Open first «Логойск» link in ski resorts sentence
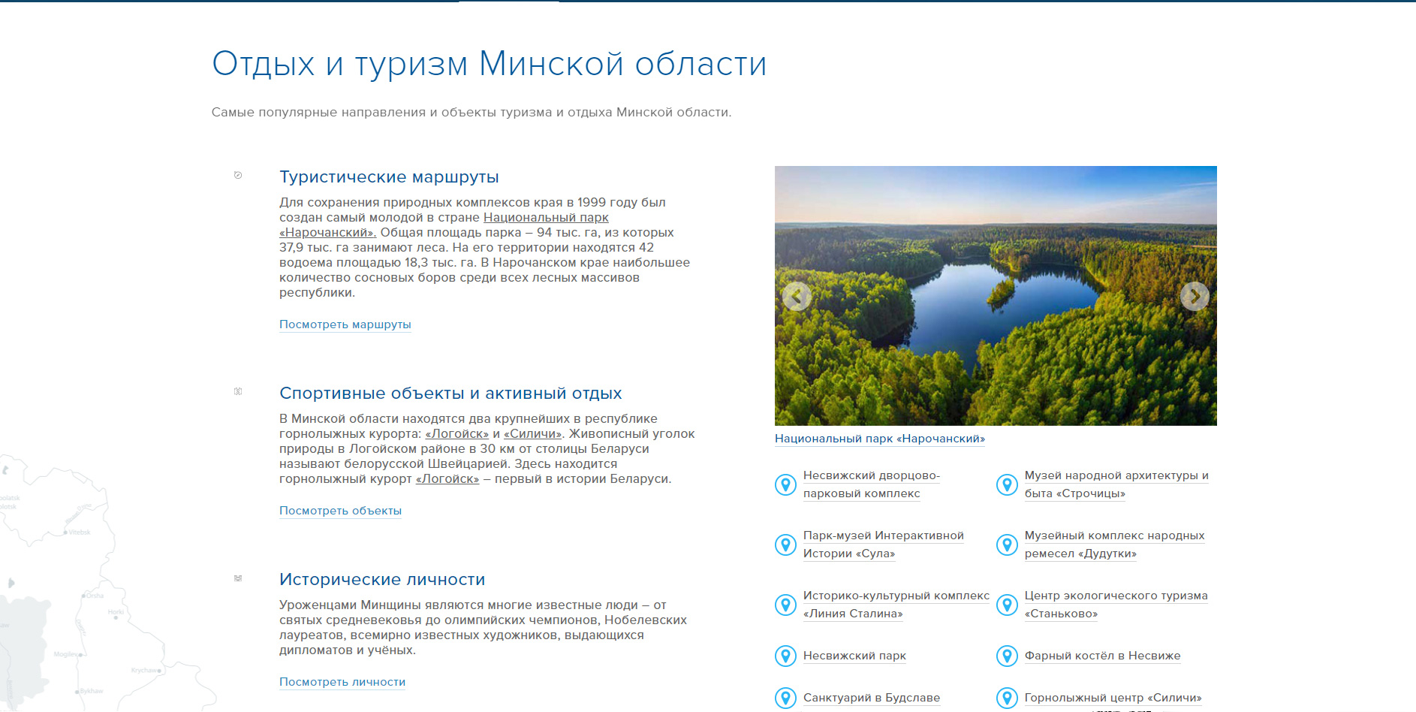This screenshot has height=712, width=1416. 456,433
